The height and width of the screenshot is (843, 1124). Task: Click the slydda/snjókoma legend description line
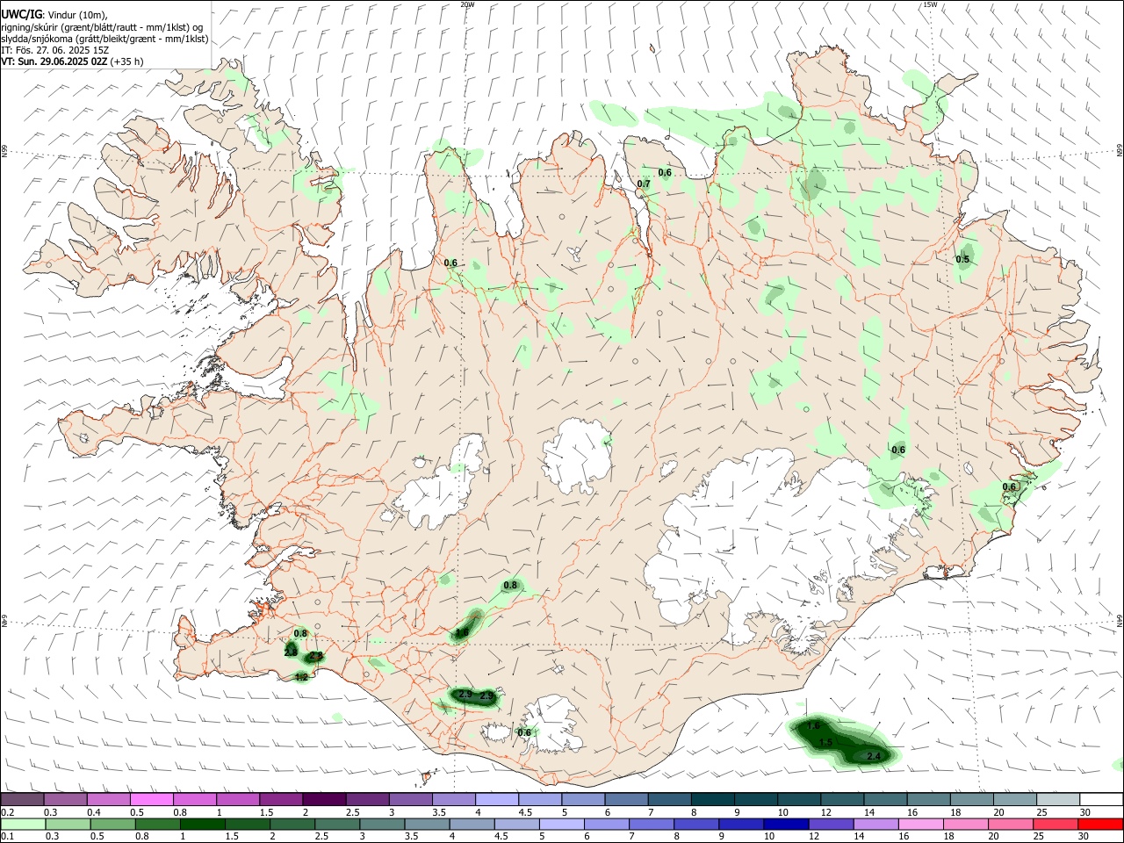click(104, 39)
